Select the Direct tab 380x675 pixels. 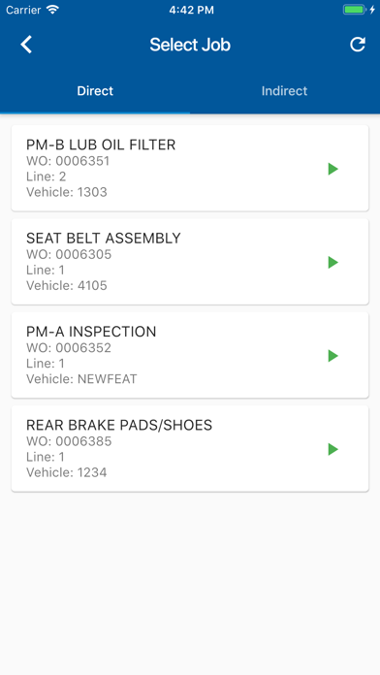click(x=95, y=91)
